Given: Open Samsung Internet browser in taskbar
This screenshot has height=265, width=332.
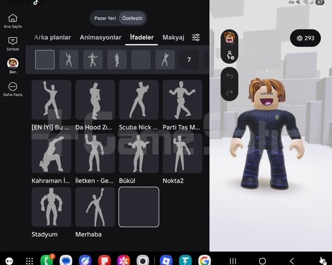Looking at the screenshot, I should coord(85,260).
